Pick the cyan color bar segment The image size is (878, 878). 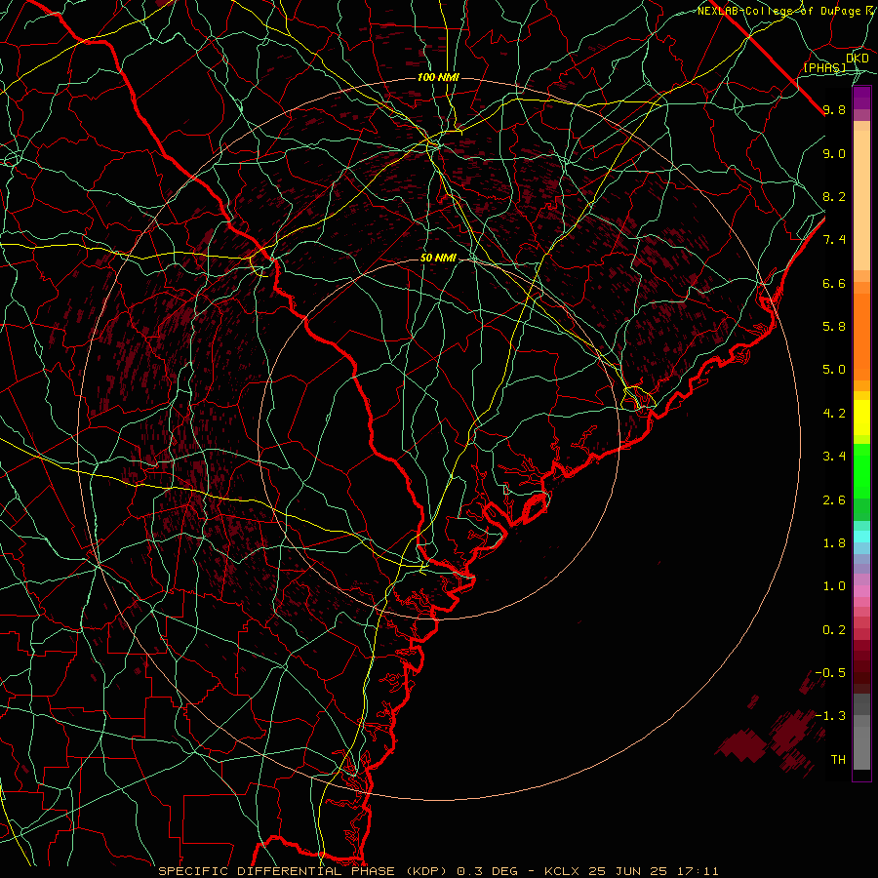[x=861, y=537]
